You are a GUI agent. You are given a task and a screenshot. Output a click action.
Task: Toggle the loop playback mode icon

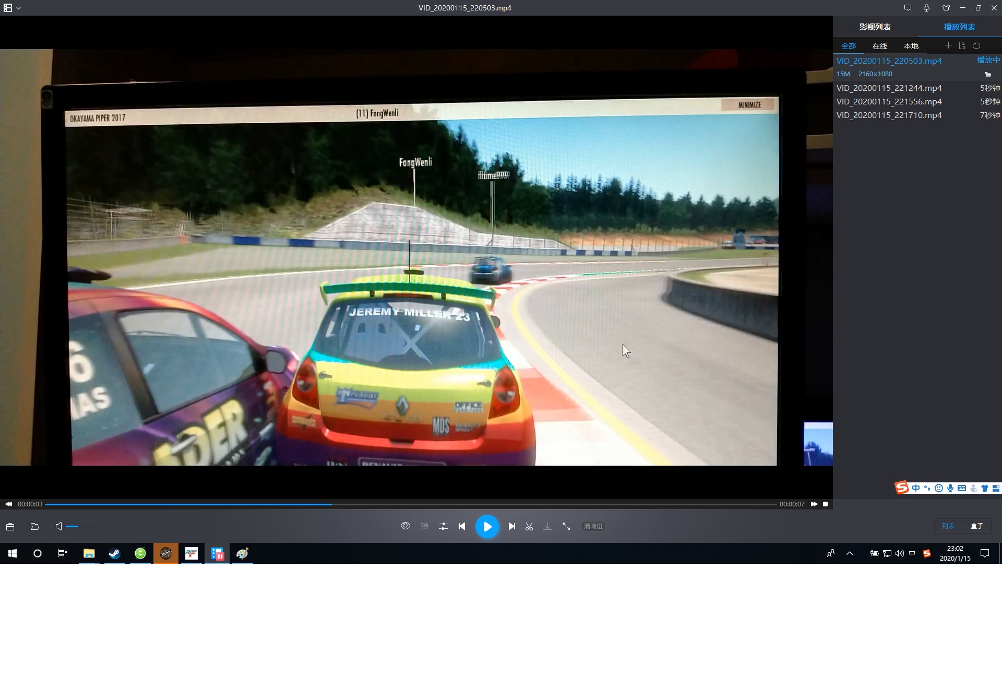pos(976,45)
